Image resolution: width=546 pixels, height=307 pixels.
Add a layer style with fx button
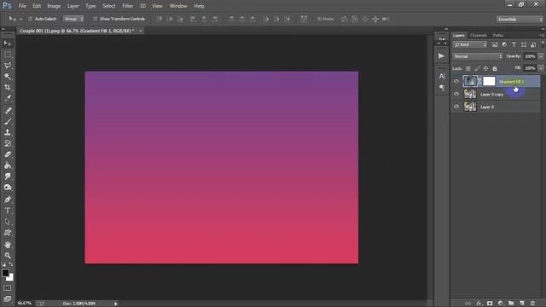[479, 304]
